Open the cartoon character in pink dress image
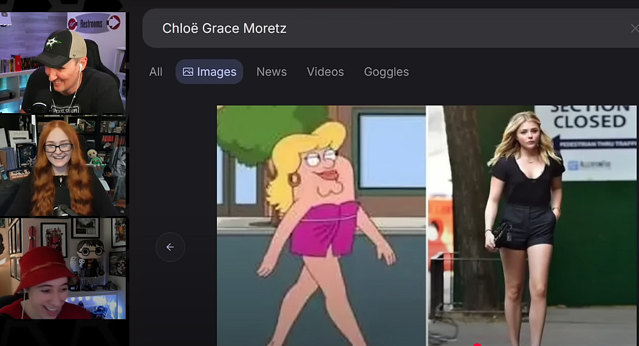This screenshot has width=639, height=346. [x=321, y=226]
